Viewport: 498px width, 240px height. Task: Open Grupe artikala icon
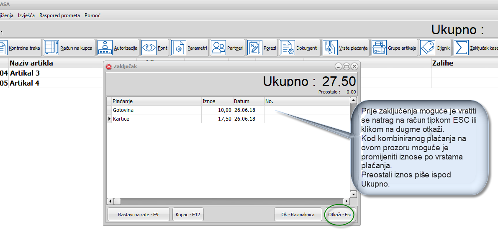click(379, 48)
